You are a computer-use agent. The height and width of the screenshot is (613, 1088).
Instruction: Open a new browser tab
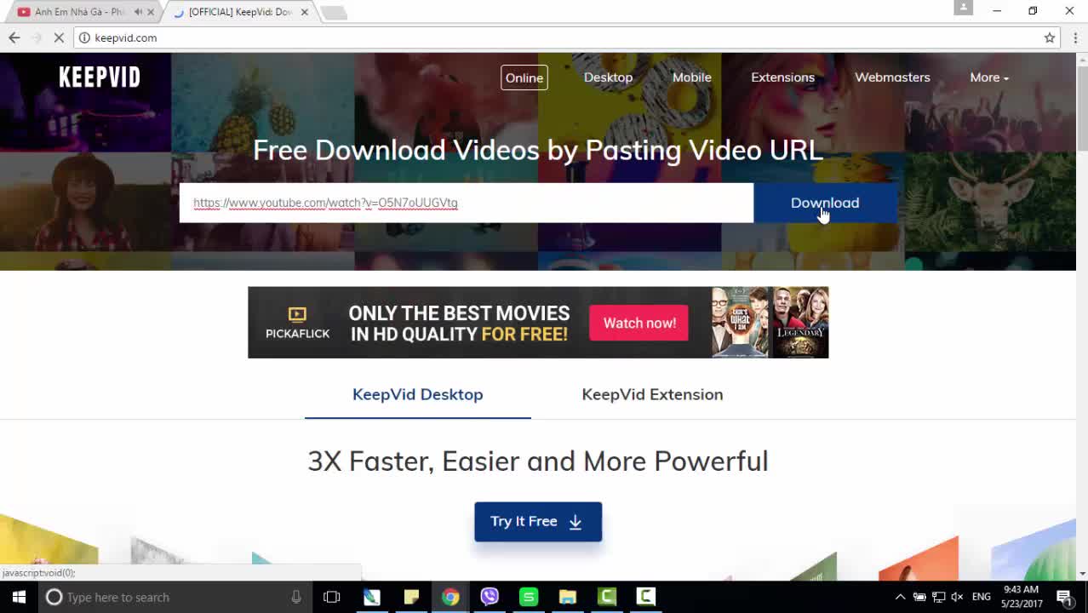(334, 12)
